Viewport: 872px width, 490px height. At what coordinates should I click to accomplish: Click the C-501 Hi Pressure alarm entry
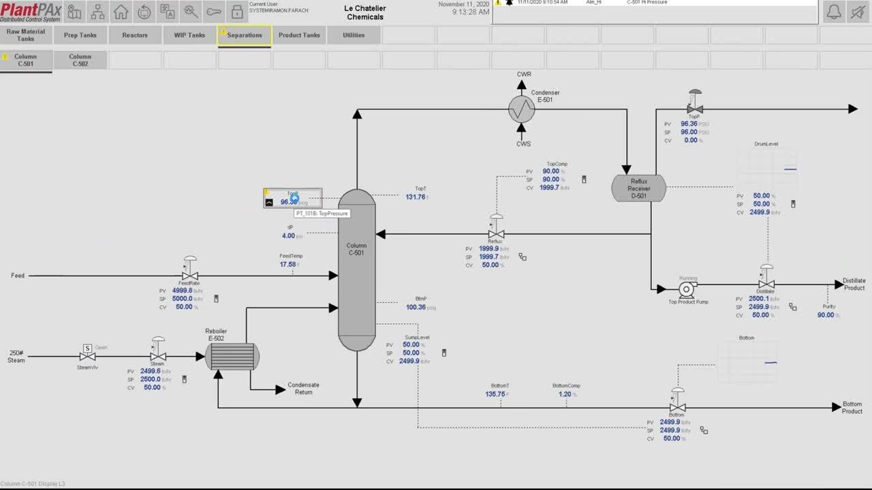pos(654,3)
